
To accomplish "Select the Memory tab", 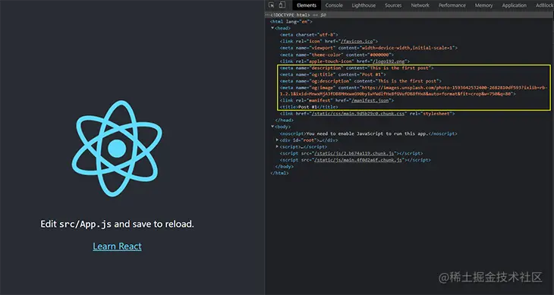I will point(483,5).
